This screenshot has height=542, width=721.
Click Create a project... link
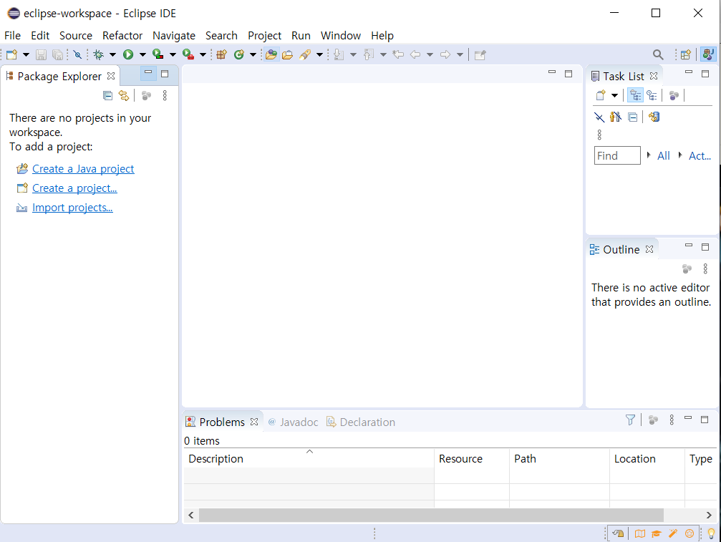coord(74,188)
